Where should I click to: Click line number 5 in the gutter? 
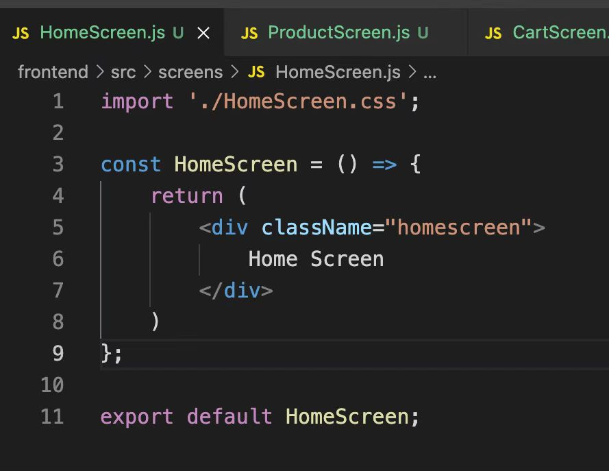[58, 228]
